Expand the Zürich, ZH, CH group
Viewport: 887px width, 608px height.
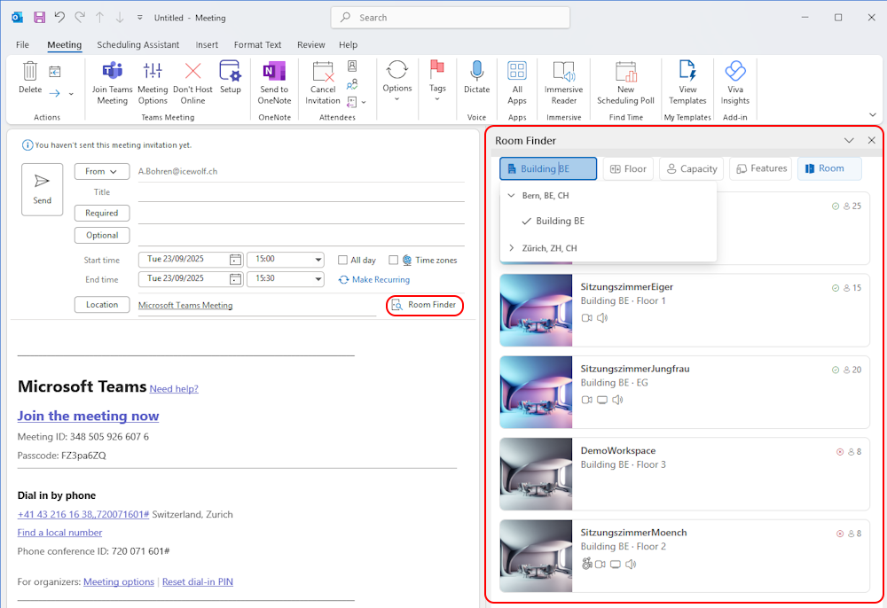coord(512,248)
